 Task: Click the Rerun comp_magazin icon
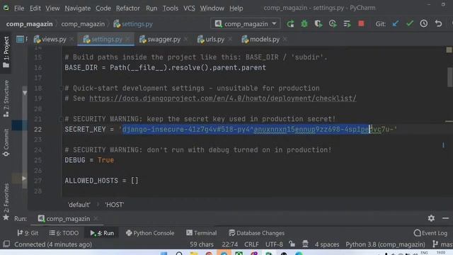point(290,23)
